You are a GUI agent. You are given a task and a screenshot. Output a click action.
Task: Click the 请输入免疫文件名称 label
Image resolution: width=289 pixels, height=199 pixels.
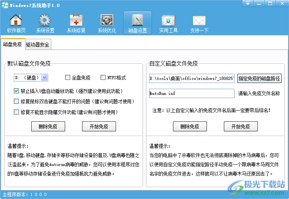[x=259, y=93]
